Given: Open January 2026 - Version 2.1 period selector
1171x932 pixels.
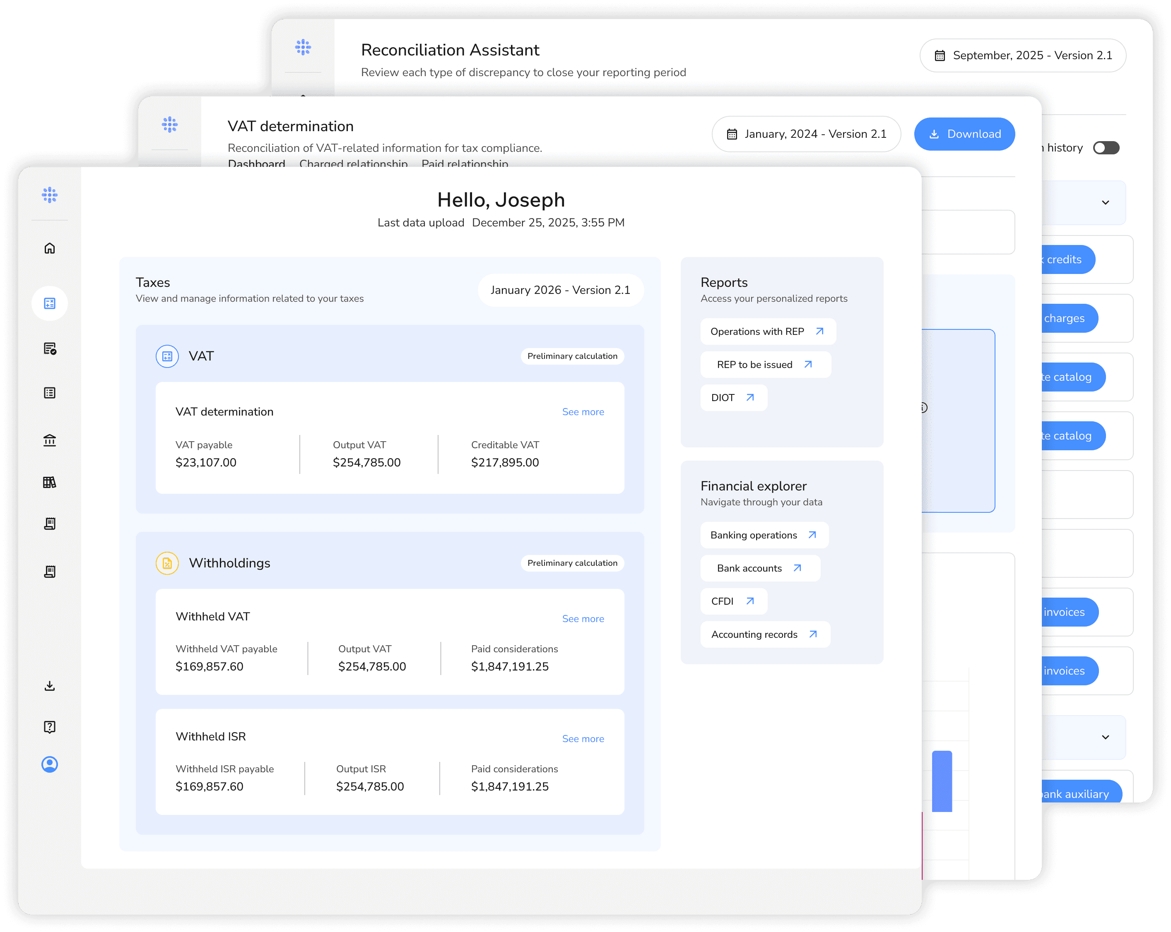Looking at the screenshot, I should click(x=560, y=290).
